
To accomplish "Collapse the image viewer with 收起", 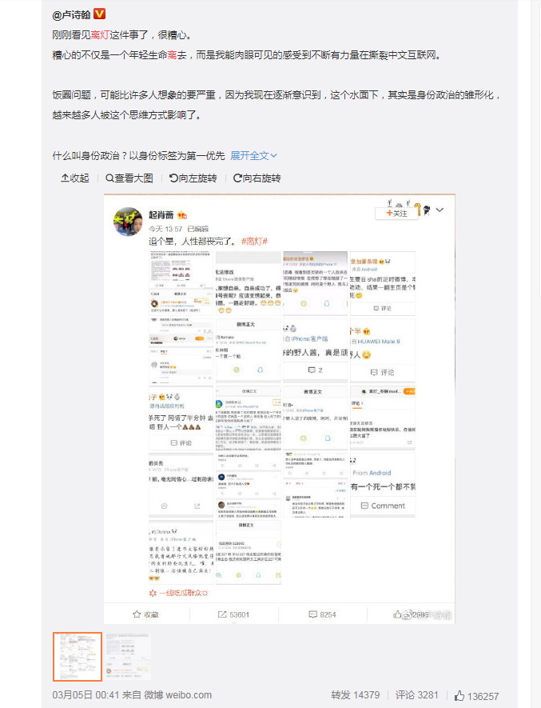I will tap(75, 178).
